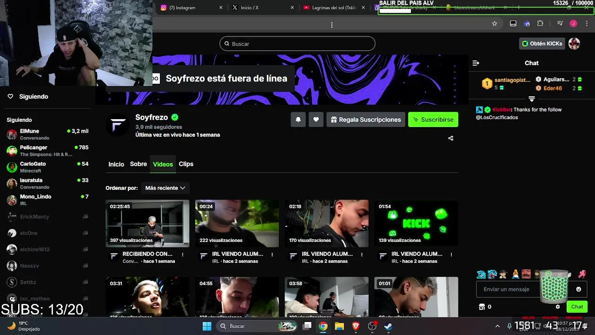Click the Suscribirse button
The image size is (595, 335).
[x=433, y=120]
